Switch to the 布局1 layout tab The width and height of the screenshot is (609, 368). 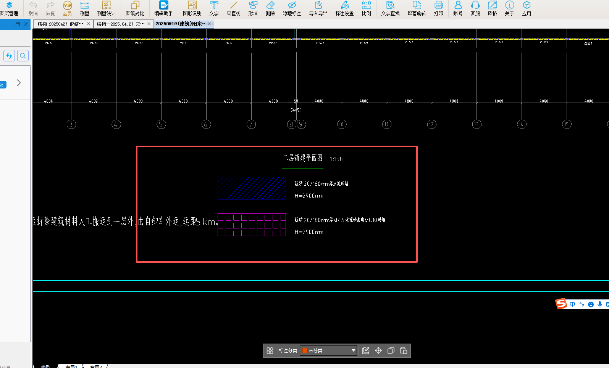(x=71, y=366)
